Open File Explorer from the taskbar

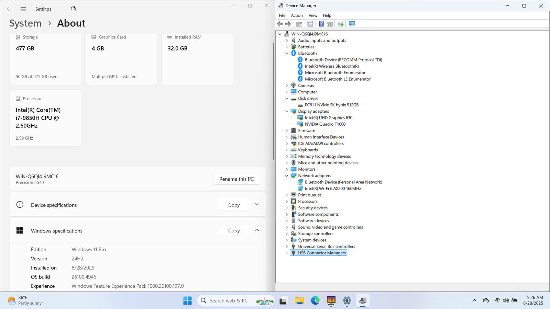[x=299, y=300]
